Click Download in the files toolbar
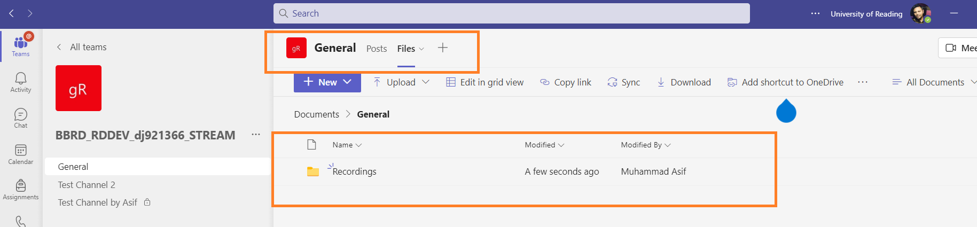 coord(684,82)
